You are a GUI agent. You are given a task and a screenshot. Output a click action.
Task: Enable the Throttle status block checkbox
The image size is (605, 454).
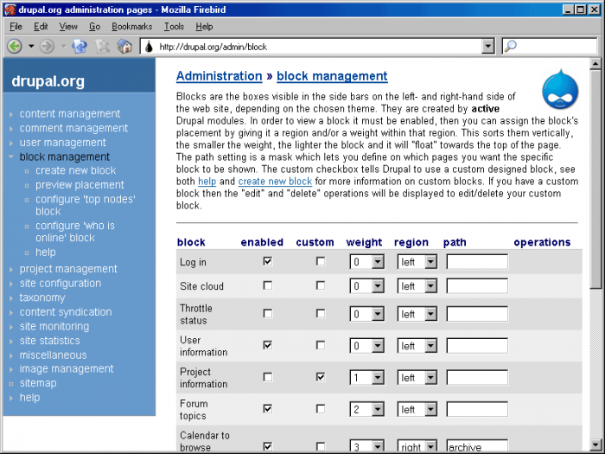267,313
